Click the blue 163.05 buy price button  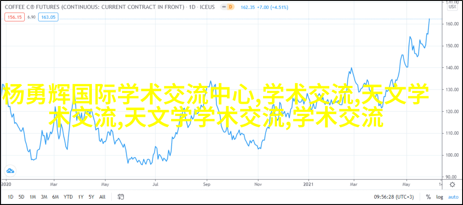48,17
